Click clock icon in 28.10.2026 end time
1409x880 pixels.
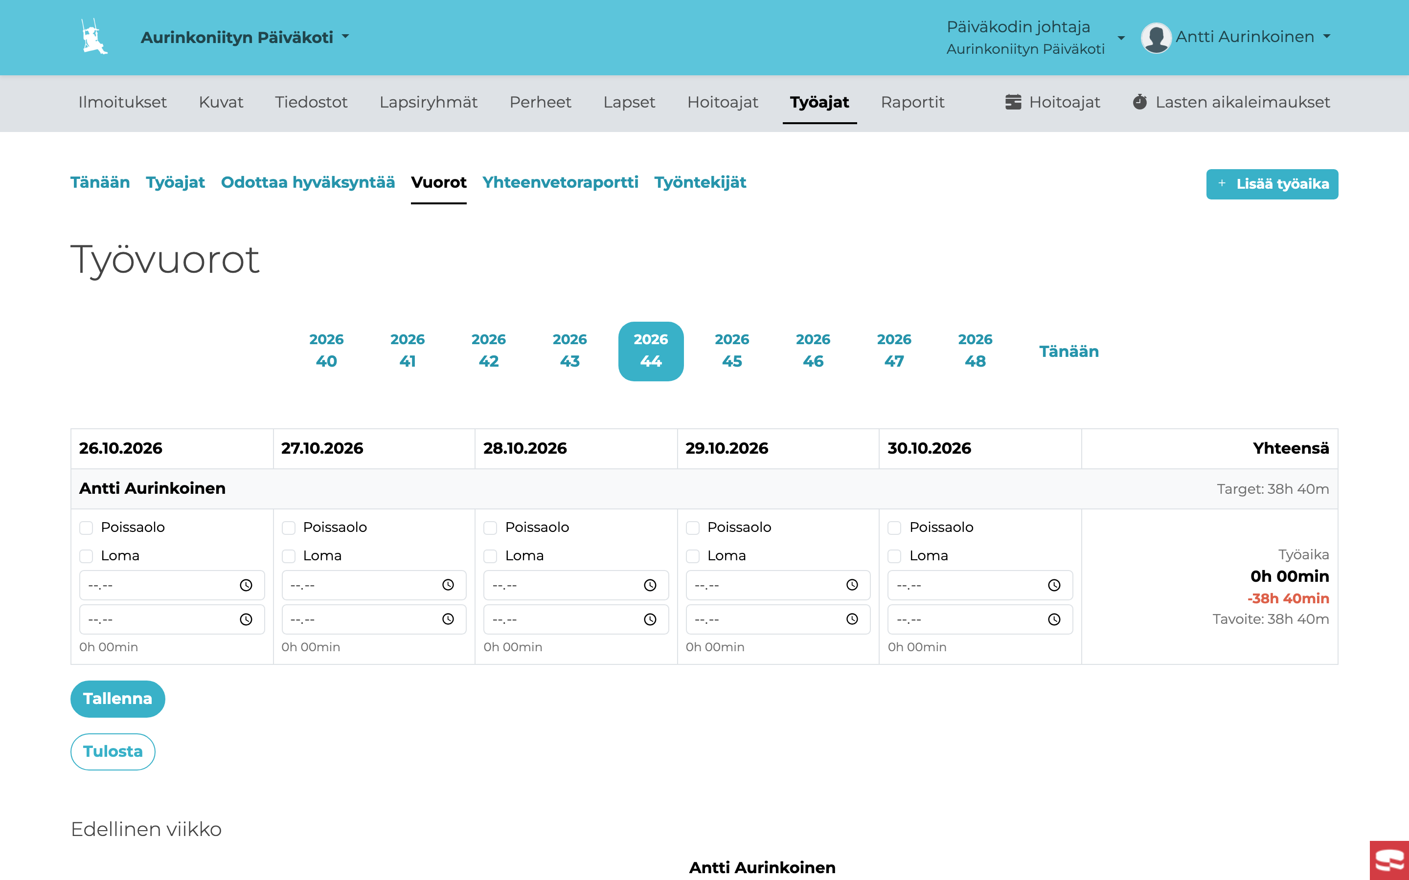point(650,619)
